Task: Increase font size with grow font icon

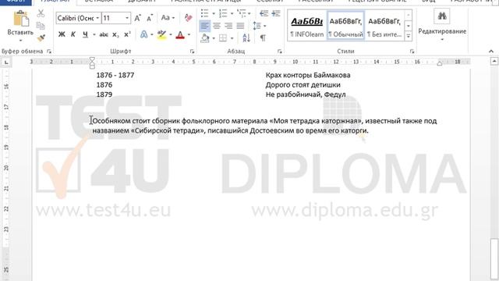Action: coord(137,18)
